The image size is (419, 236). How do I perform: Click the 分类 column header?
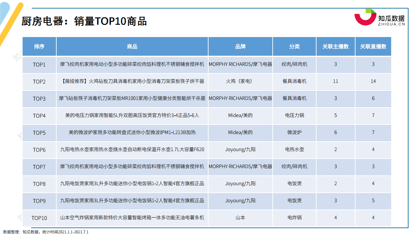294,47
